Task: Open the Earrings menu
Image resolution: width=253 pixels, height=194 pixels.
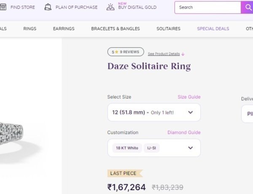Action: [x=64, y=29]
